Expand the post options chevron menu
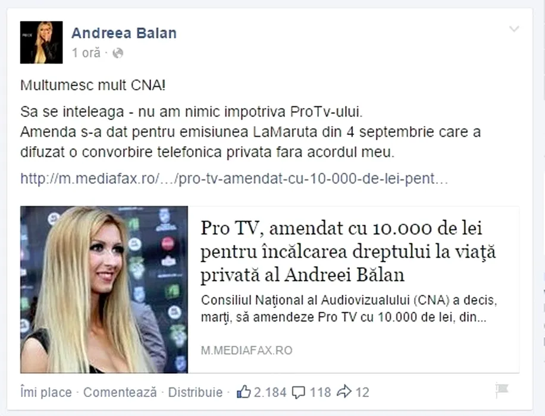The height and width of the screenshot is (416, 545). click(x=514, y=29)
